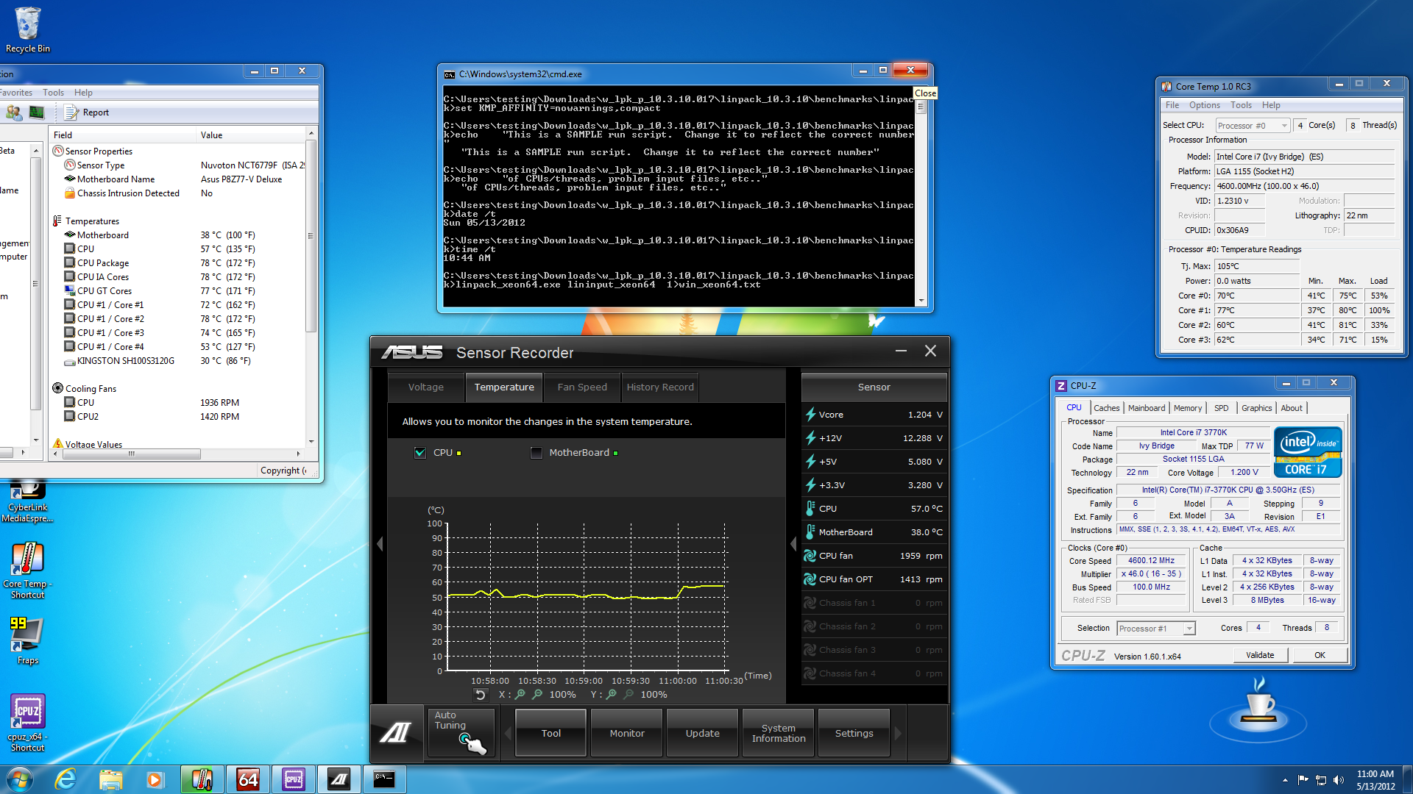Open the Tools menu in AIDA64
The height and width of the screenshot is (794, 1413).
(x=53, y=93)
